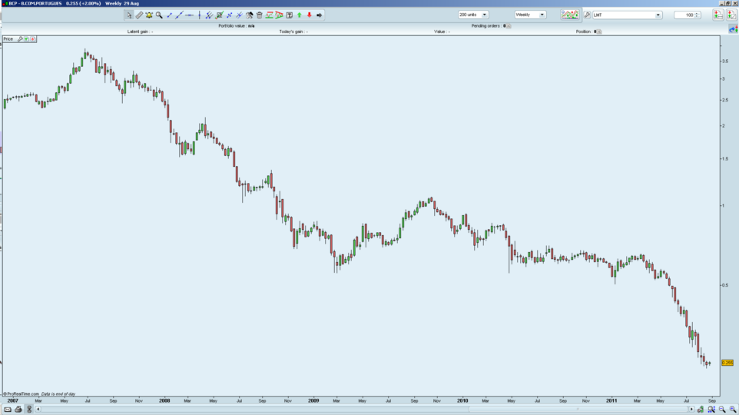The image size is (739, 415).
Task: Click the horizontal time scrollbar track
Action: pyautogui.click(x=365, y=410)
